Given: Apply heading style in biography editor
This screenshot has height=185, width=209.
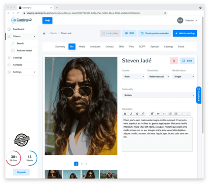Looking at the screenshot, I should coord(152,114).
